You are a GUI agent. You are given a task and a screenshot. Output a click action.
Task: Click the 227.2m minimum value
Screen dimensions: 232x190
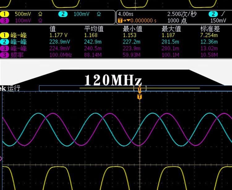[131, 42]
